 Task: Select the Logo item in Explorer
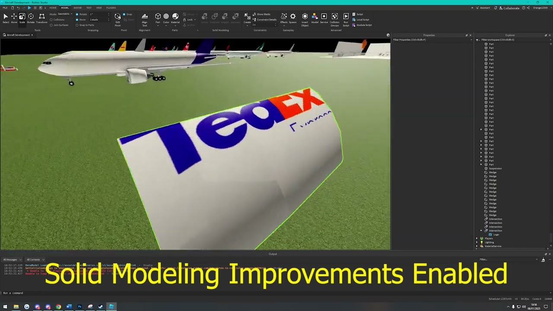(x=496, y=235)
